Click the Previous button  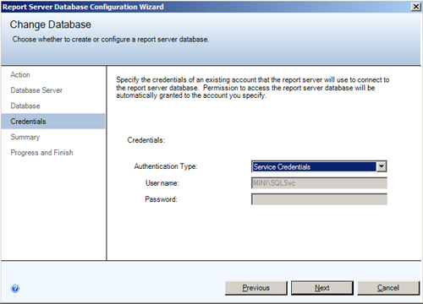tap(256, 288)
